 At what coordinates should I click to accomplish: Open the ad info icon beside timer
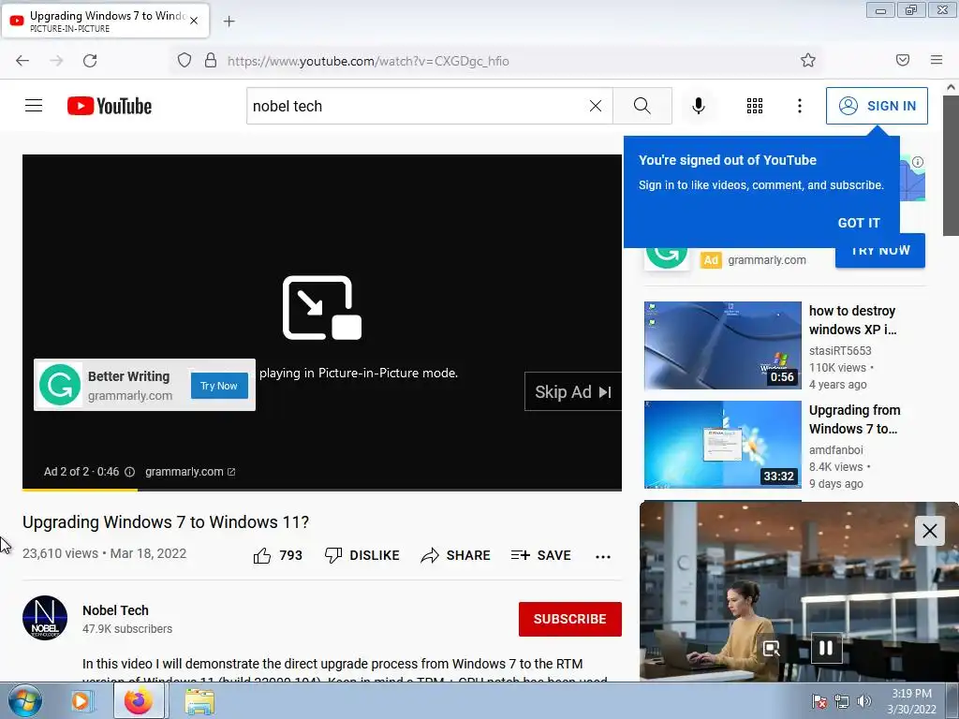coord(129,472)
